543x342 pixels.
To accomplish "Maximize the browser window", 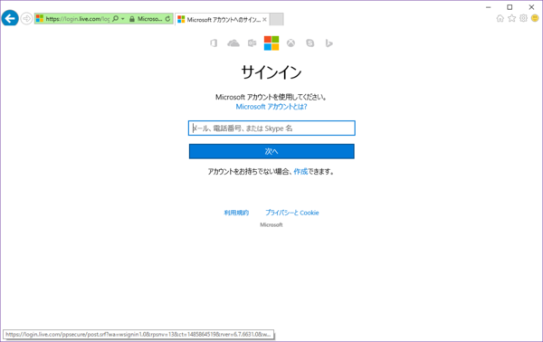I will (x=510, y=7).
